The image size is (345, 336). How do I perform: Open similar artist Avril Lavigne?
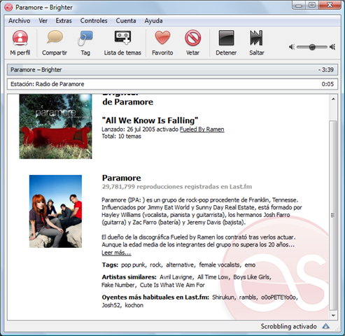[176, 277]
